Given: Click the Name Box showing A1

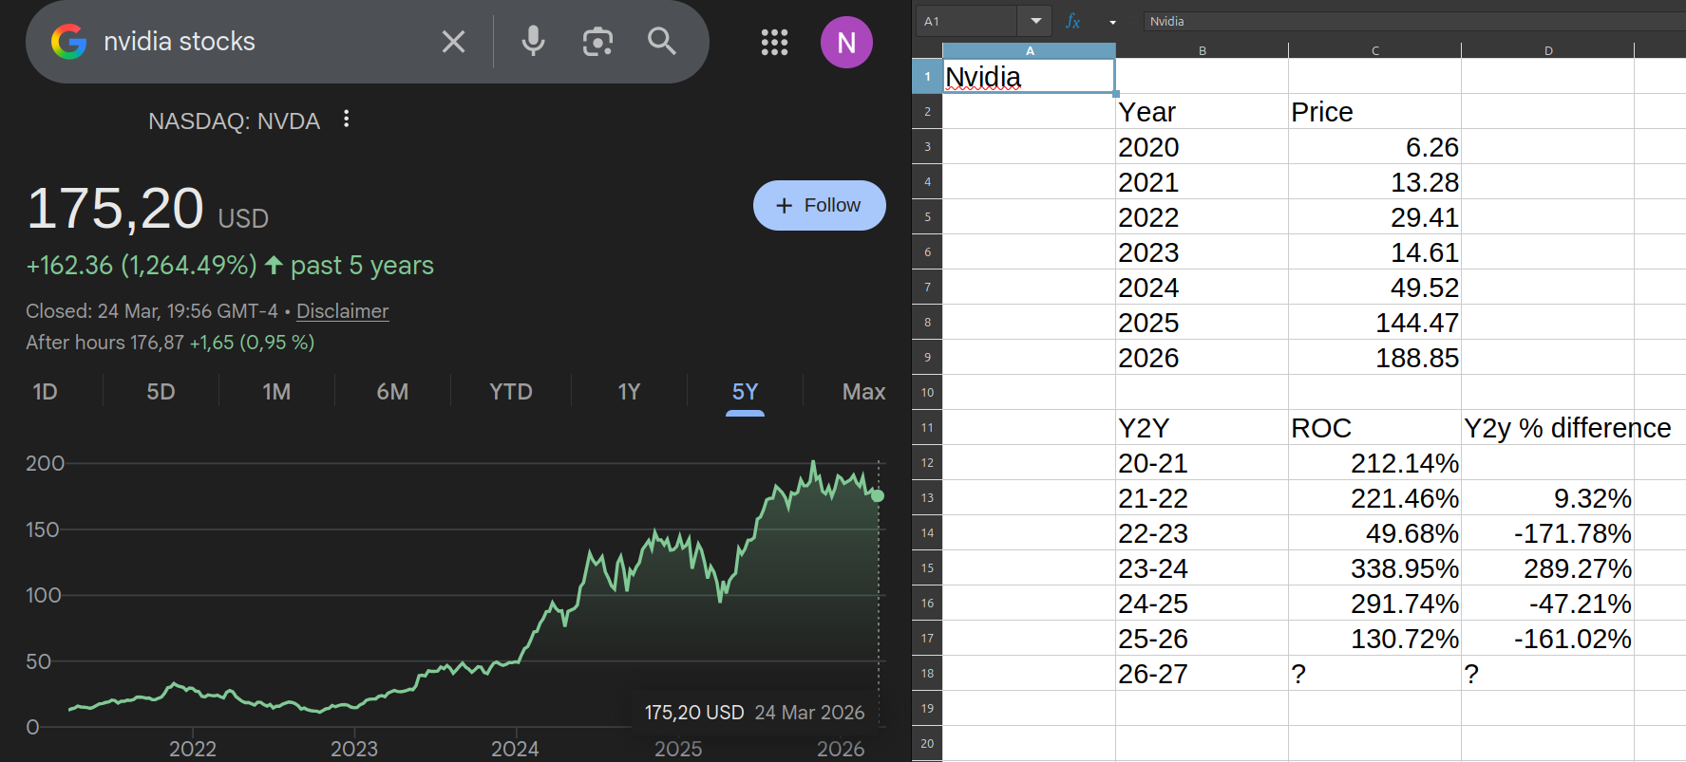Looking at the screenshot, I should [x=967, y=21].
